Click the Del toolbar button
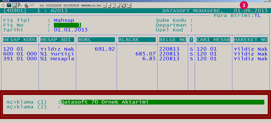This screenshot has width=271, height=123. 99,5
